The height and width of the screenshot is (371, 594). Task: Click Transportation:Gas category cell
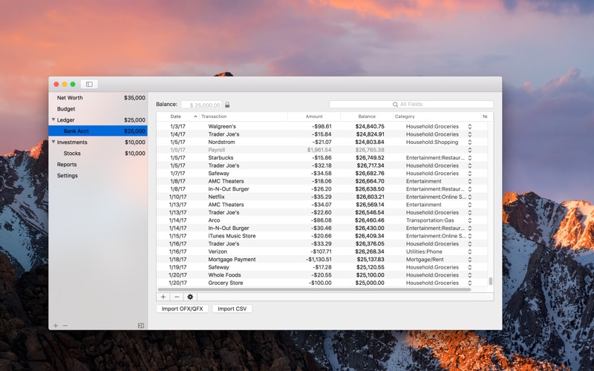(430, 220)
